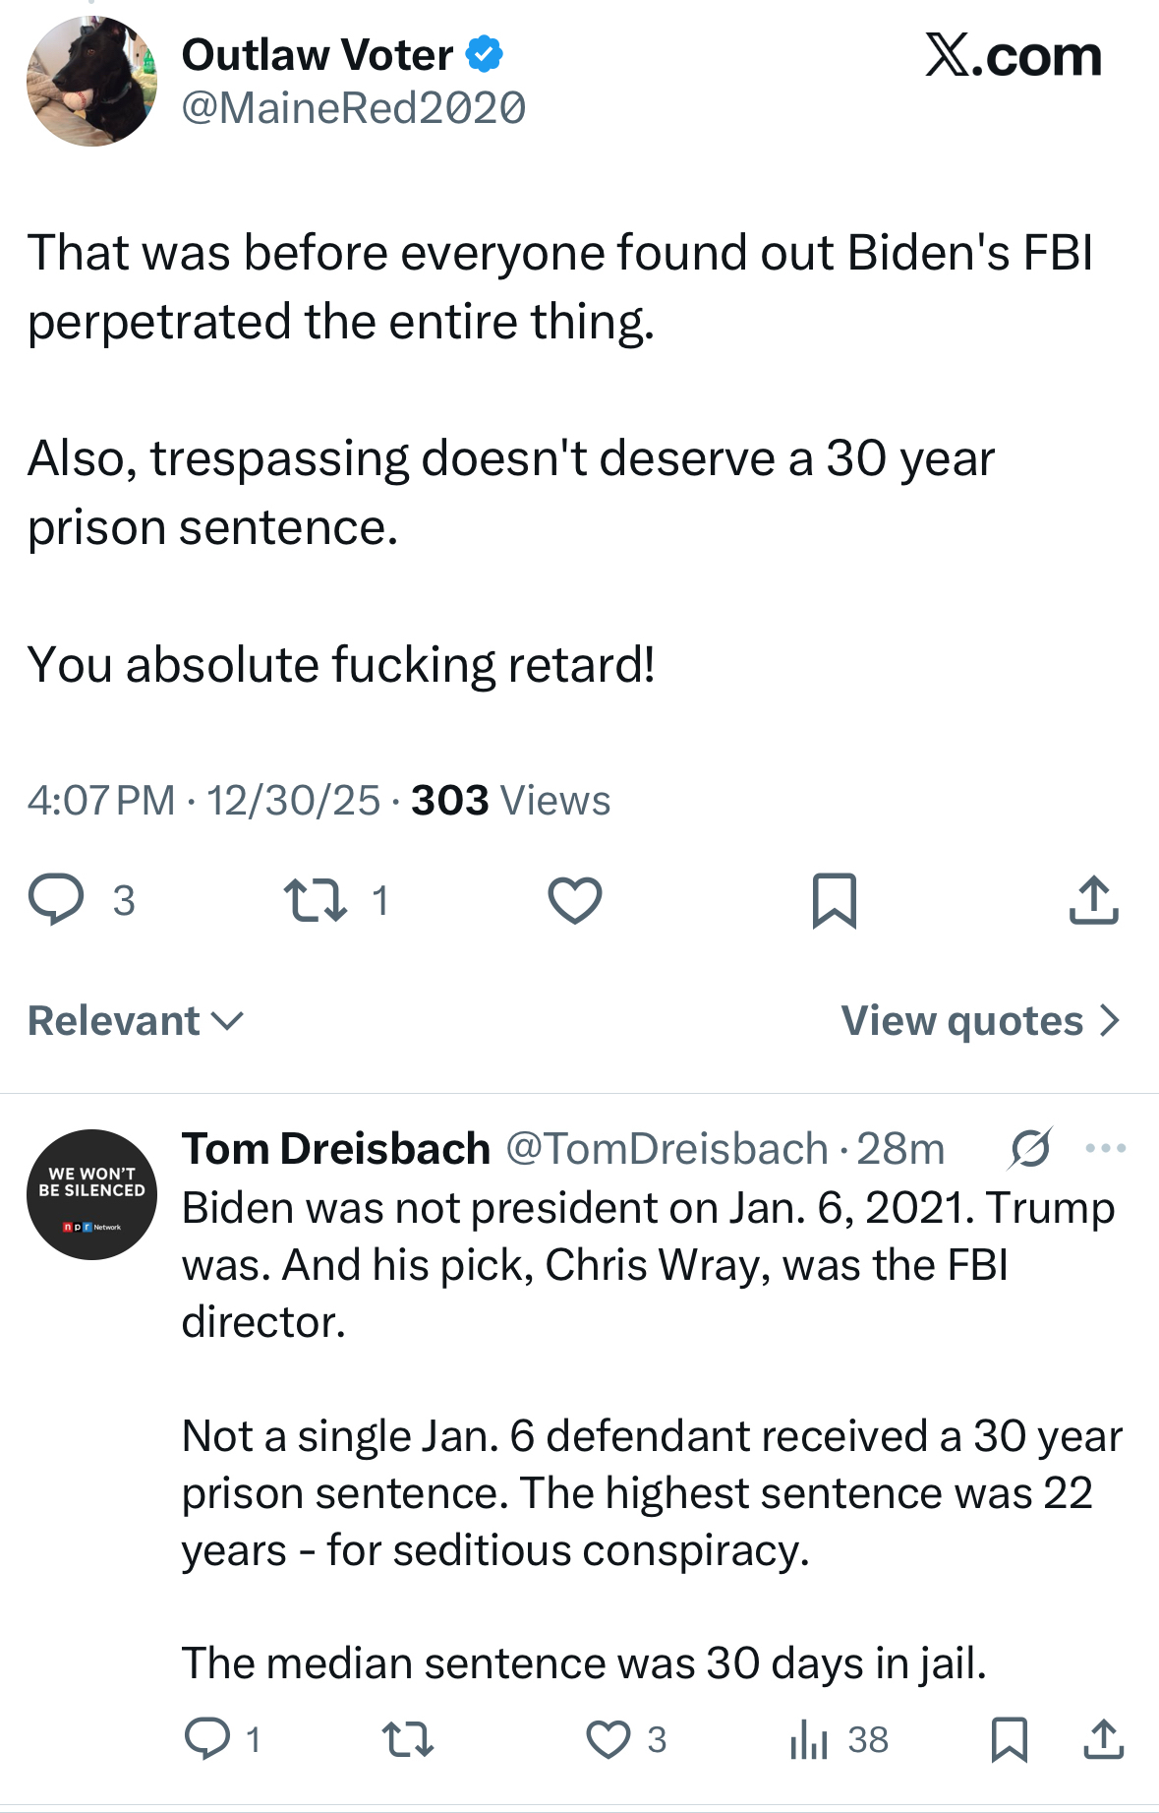Repost Tom Dreisbach's reply

[407, 1738]
